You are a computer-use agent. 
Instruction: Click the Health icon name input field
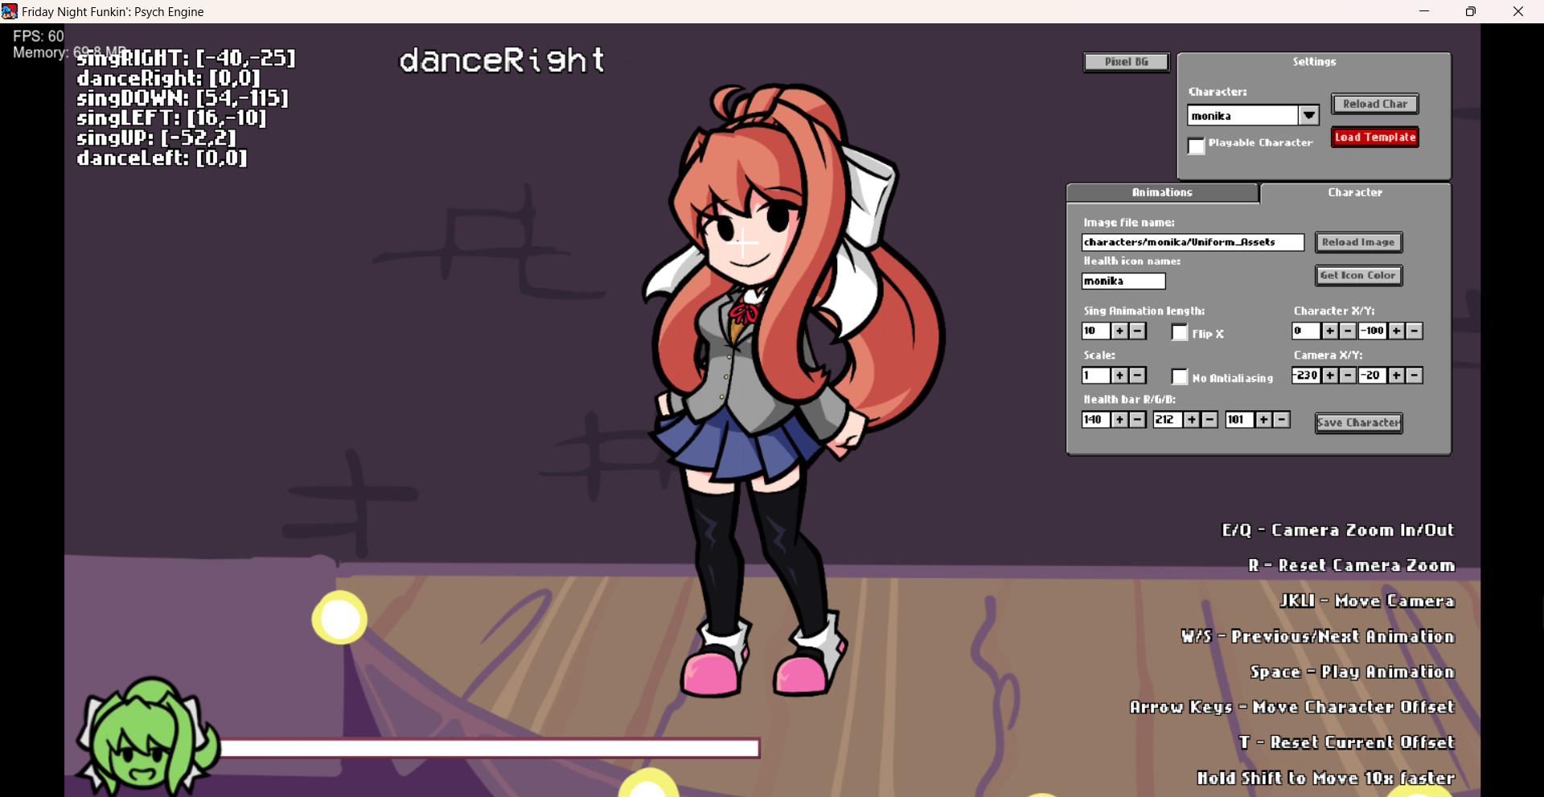coord(1123,281)
